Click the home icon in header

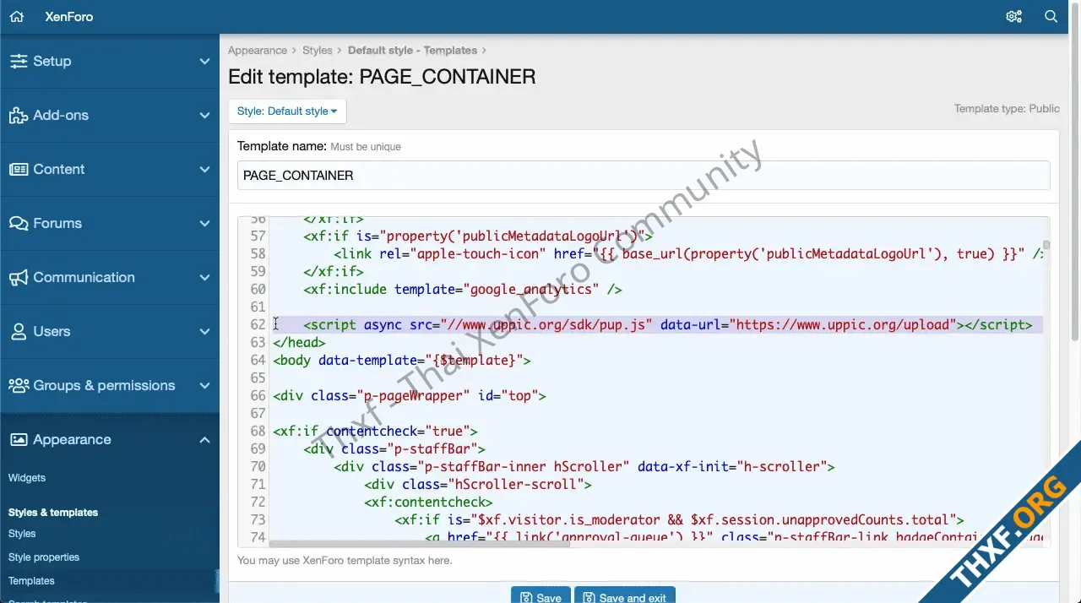17,17
